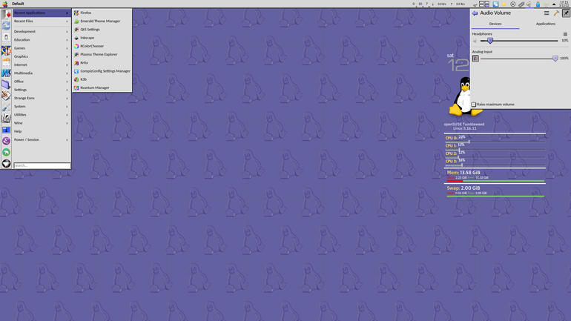The image size is (571, 321).
Task: Switch to the Applications tab
Action: point(546,24)
